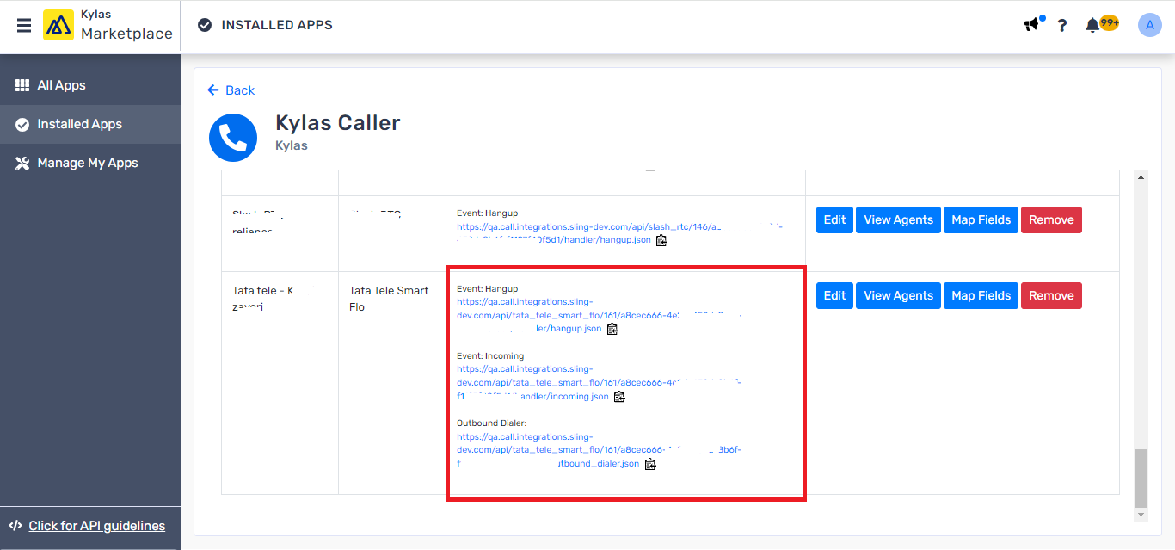
Task: Go back using the Back link
Action: pos(231,90)
